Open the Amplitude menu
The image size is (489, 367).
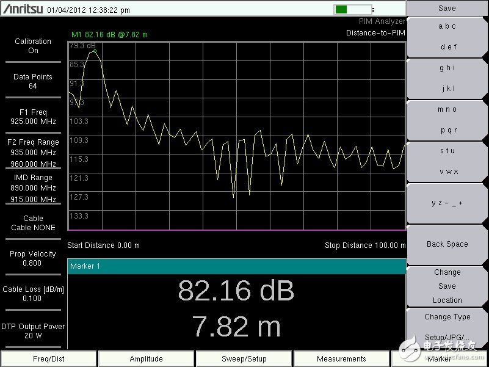(x=147, y=359)
